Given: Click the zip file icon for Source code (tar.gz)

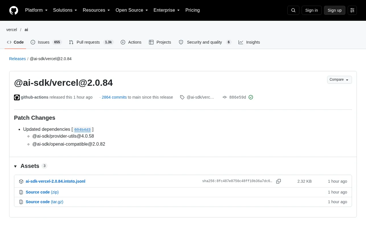Looking at the screenshot, I should [x=21, y=202].
